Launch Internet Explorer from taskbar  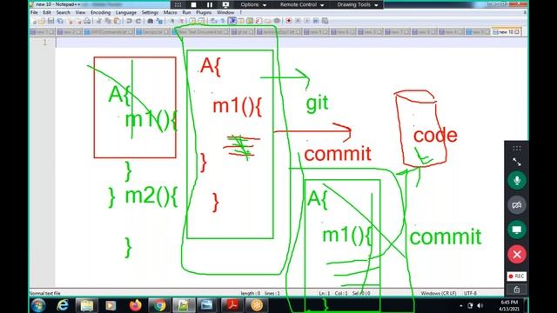(63, 305)
